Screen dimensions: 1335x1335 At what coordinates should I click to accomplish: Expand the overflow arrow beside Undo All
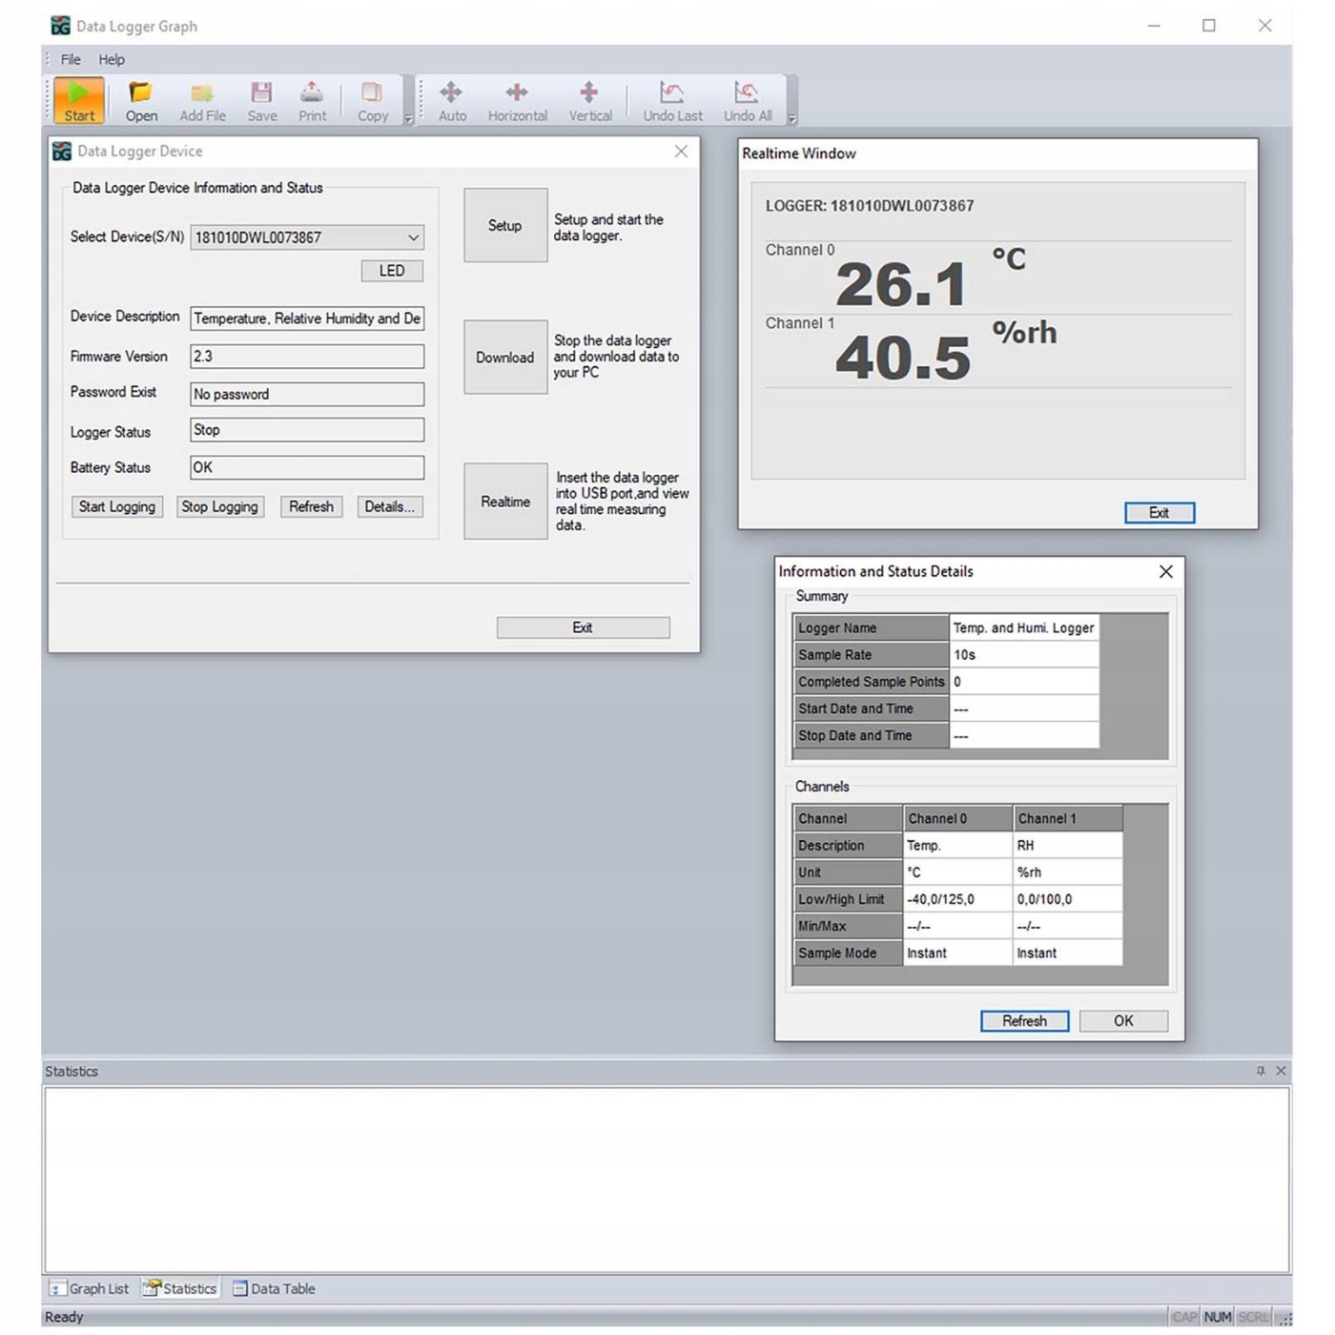pyautogui.click(x=791, y=119)
